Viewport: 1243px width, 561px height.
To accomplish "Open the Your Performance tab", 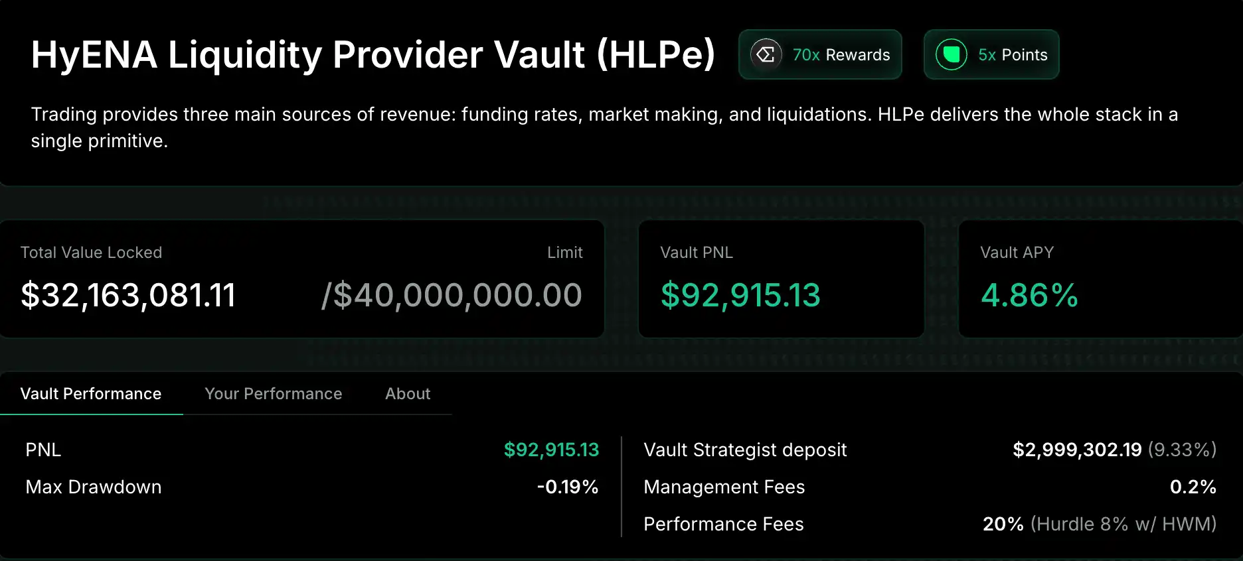I will tap(274, 394).
